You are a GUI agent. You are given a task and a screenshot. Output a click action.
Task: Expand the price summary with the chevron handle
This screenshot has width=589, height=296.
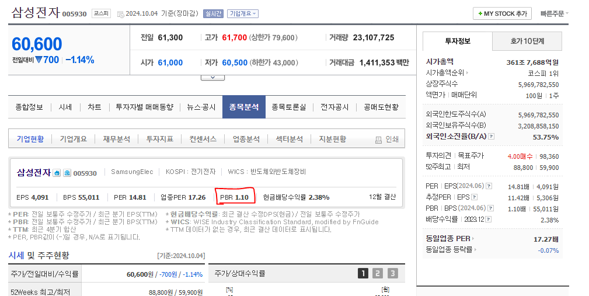pos(212,78)
